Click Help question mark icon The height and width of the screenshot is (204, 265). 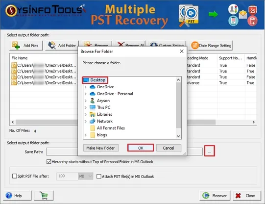pos(9,196)
